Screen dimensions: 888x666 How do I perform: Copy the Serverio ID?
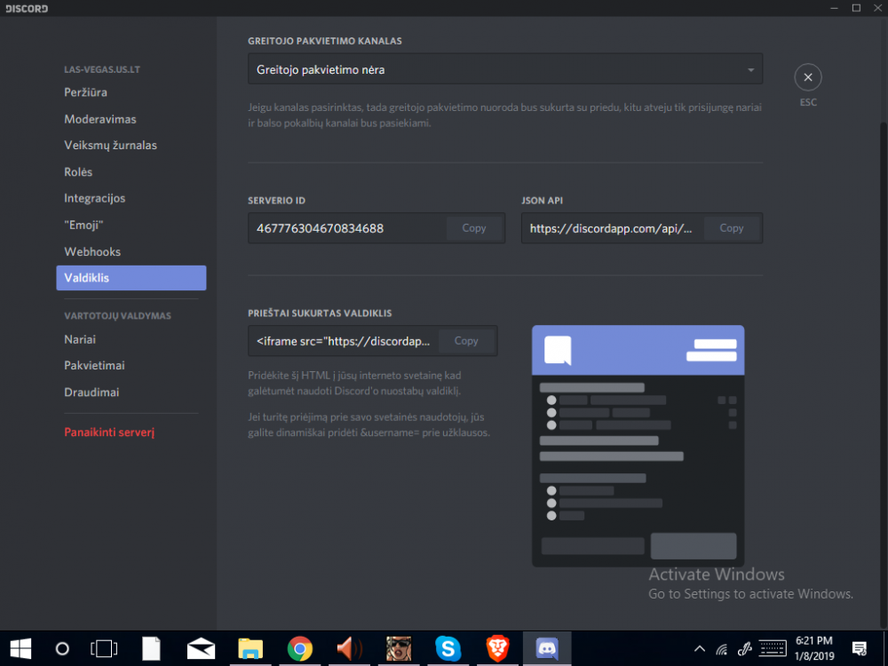pyautogui.click(x=474, y=228)
